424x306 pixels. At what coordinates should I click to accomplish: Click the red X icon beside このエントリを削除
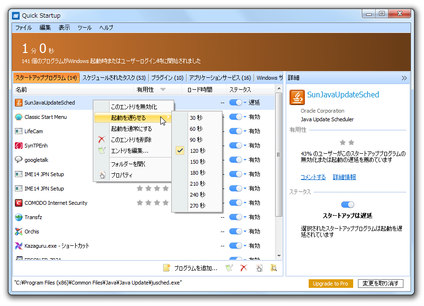pyautogui.click(x=101, y=139)
